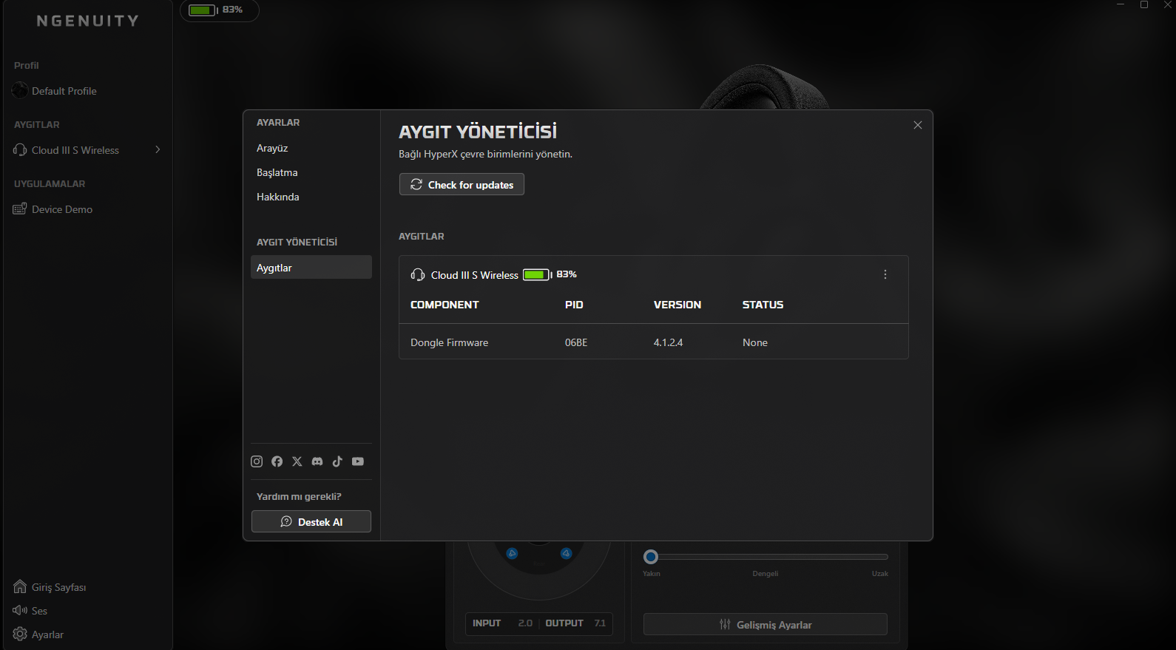This screenshot has width=1176, height=650.
Task: Minimize the NGENUITY window
Action: [1121, 5]
